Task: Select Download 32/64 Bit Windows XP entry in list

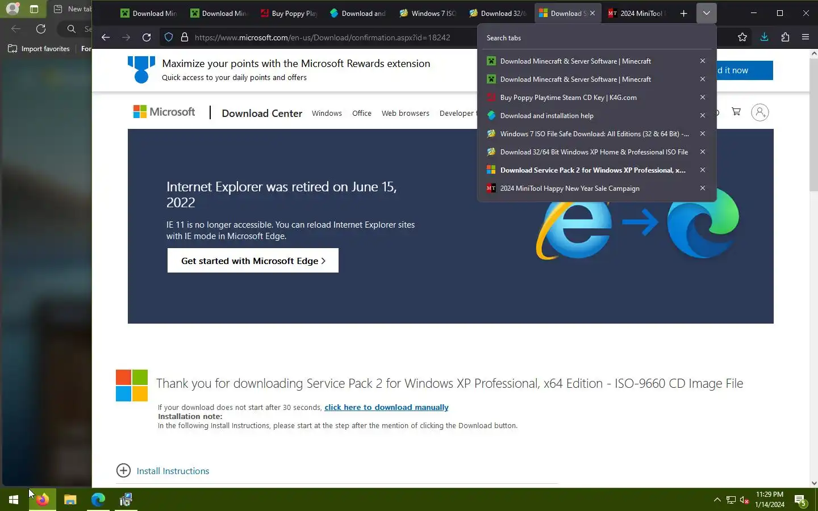Action: (589, 152)
